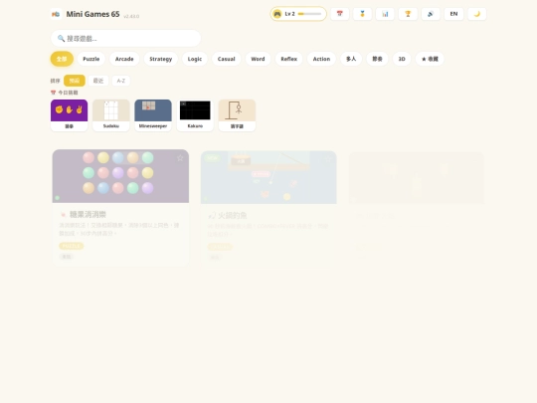Toggle sound with the speaker icon
Viewport: 537px width, 403px height.
point(431,14)
